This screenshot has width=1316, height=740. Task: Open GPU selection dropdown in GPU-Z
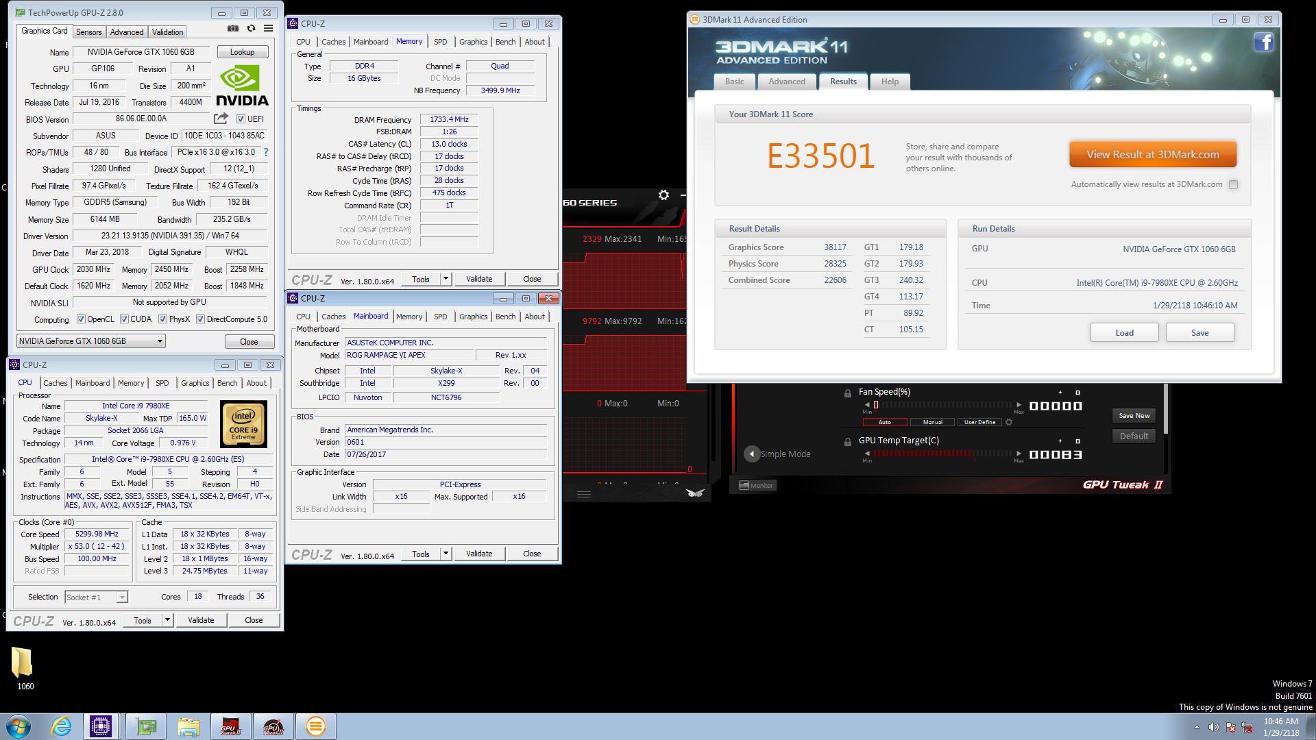point(91,341)
